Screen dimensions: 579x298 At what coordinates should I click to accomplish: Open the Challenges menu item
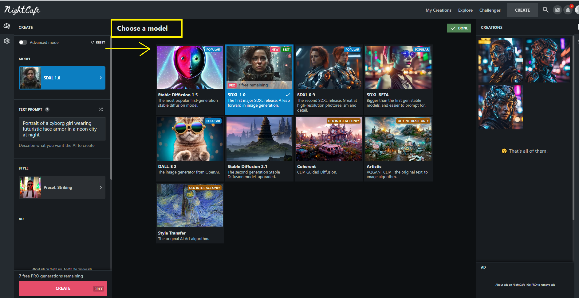click(490, 10)
